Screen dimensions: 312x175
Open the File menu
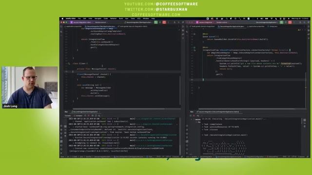[79, 18]
